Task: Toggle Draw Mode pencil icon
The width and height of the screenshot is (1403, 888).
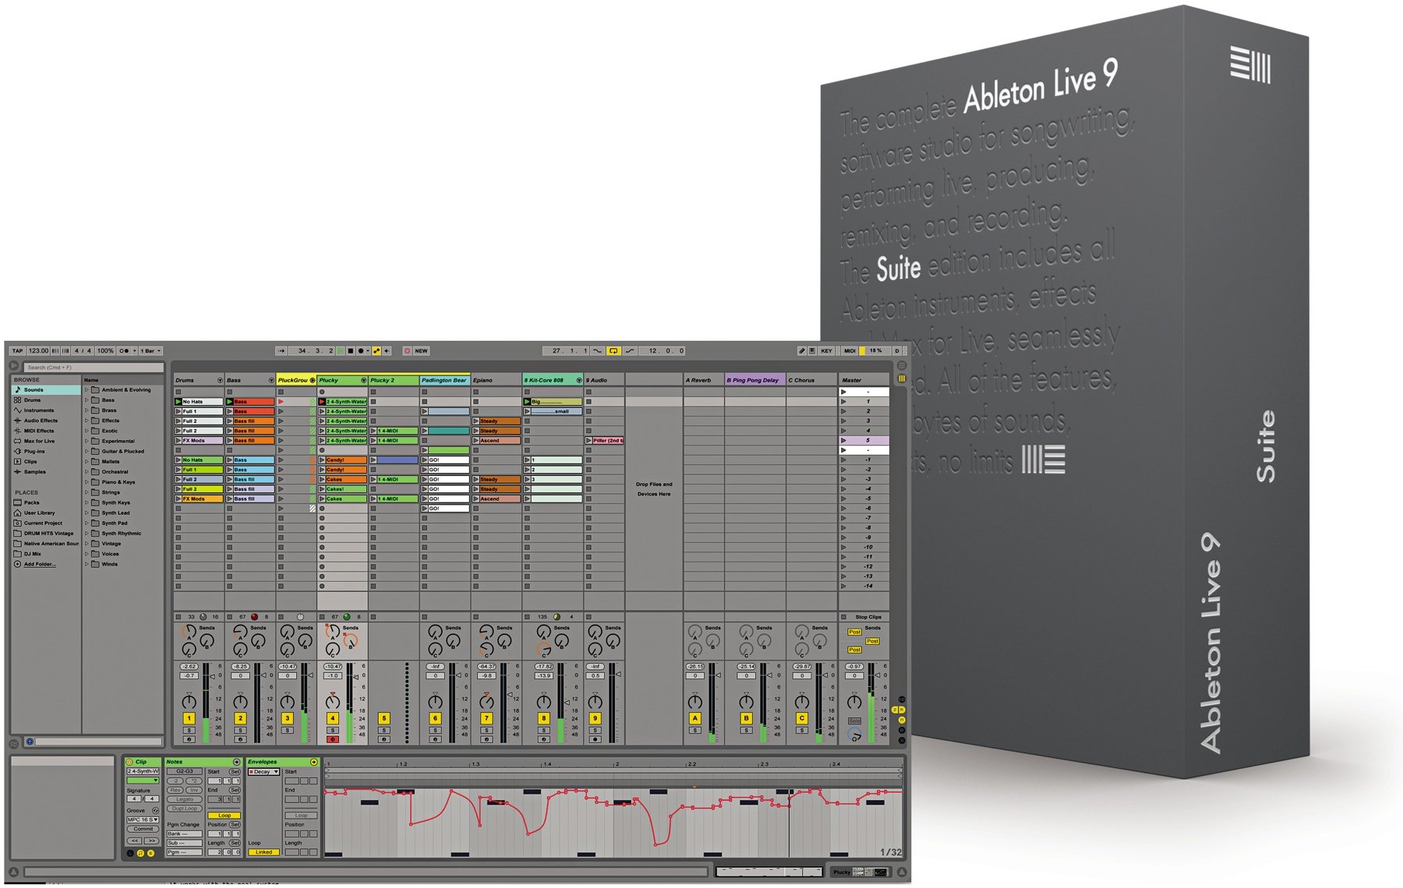Action: click(801, 351)
